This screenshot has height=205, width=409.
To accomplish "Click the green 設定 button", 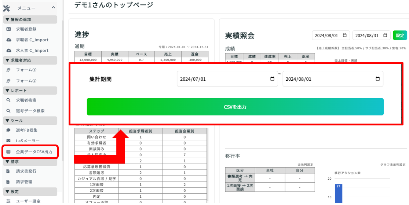I will (400, 36).
